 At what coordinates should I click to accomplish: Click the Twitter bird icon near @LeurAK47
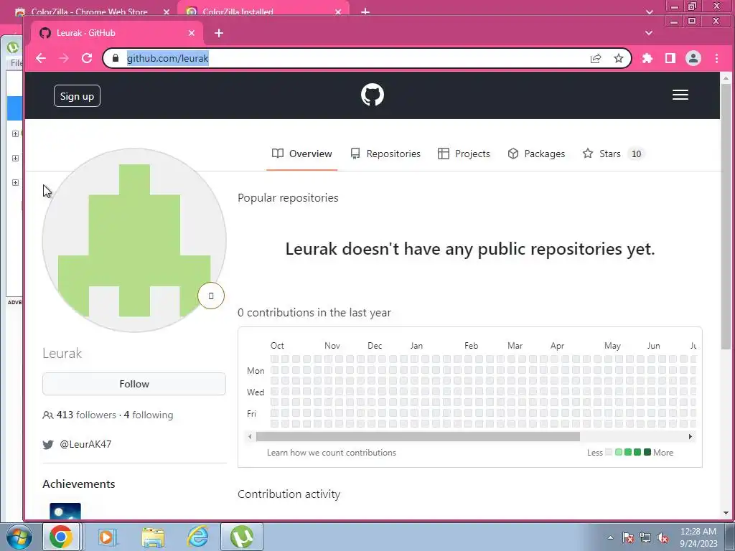pyautogui.click(x=48, y=444)
